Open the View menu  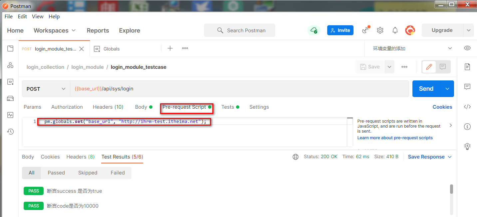38,16
